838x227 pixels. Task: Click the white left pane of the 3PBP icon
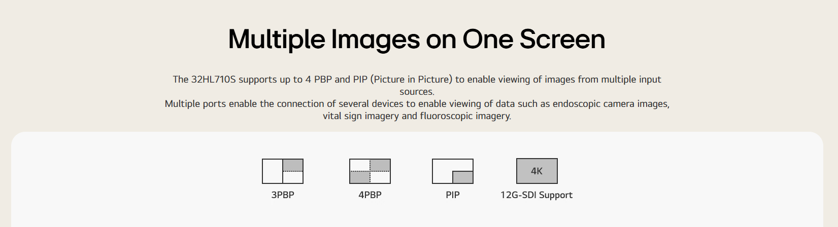[x=273, y=171]
